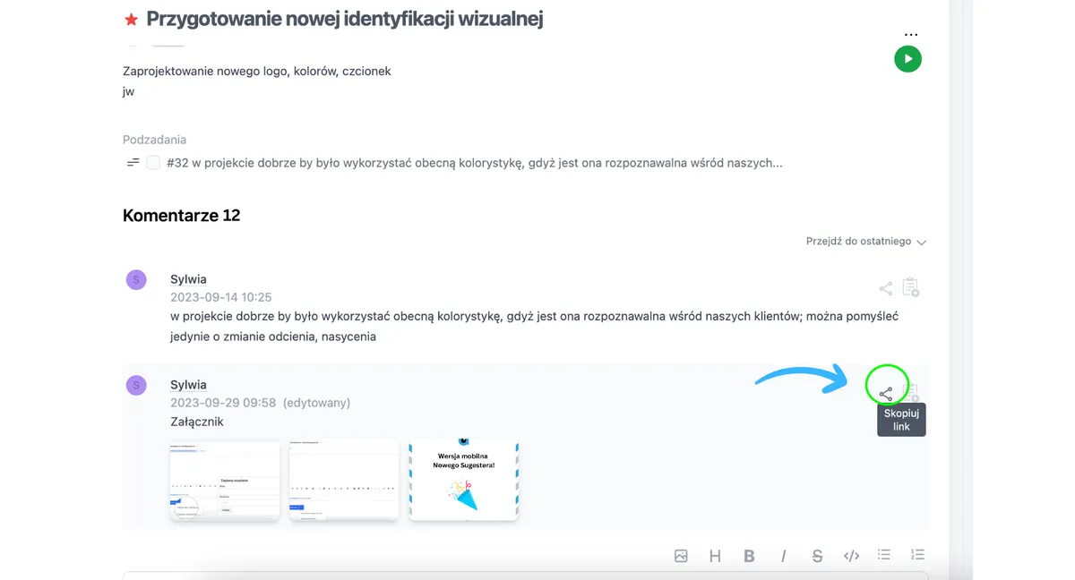Insert bulleted list in comment editor
Screen dimensions: 1075x580
(884, 555)
